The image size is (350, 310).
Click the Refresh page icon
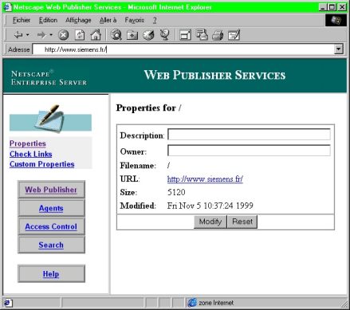(80, 35)
